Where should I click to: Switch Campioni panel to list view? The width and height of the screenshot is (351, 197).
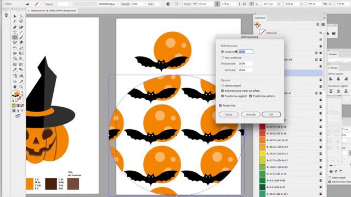[x=318, y=24]
